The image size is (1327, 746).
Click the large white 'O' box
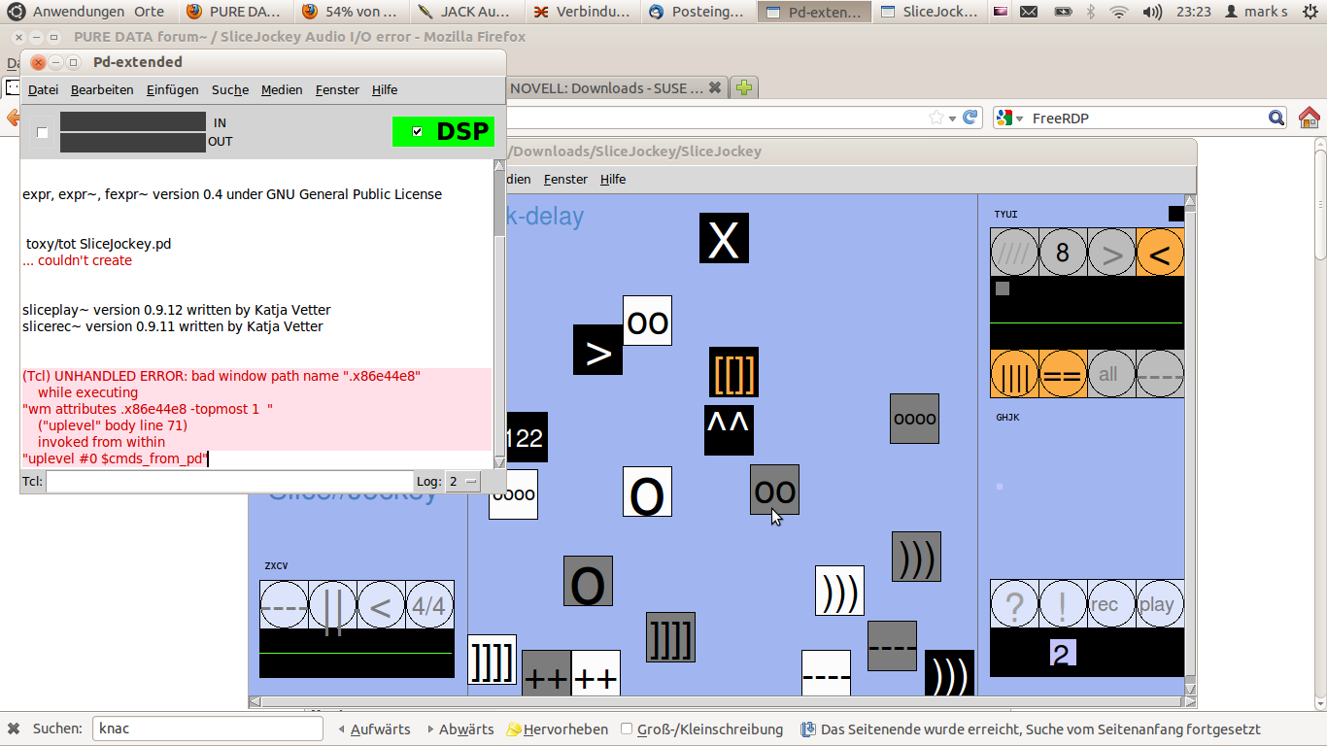[x=647, y=492]
